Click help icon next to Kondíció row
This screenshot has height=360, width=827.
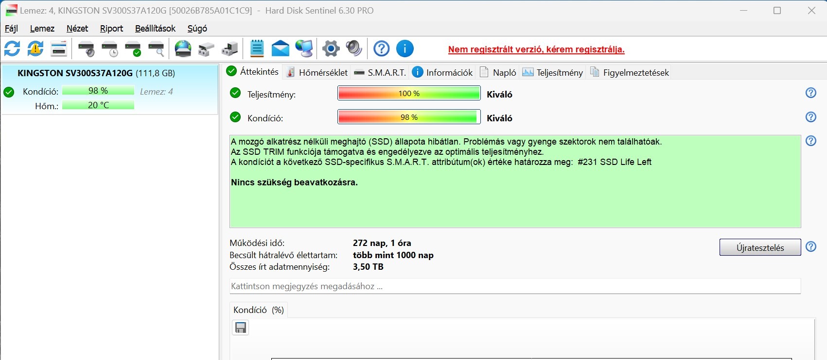point(811,117)
